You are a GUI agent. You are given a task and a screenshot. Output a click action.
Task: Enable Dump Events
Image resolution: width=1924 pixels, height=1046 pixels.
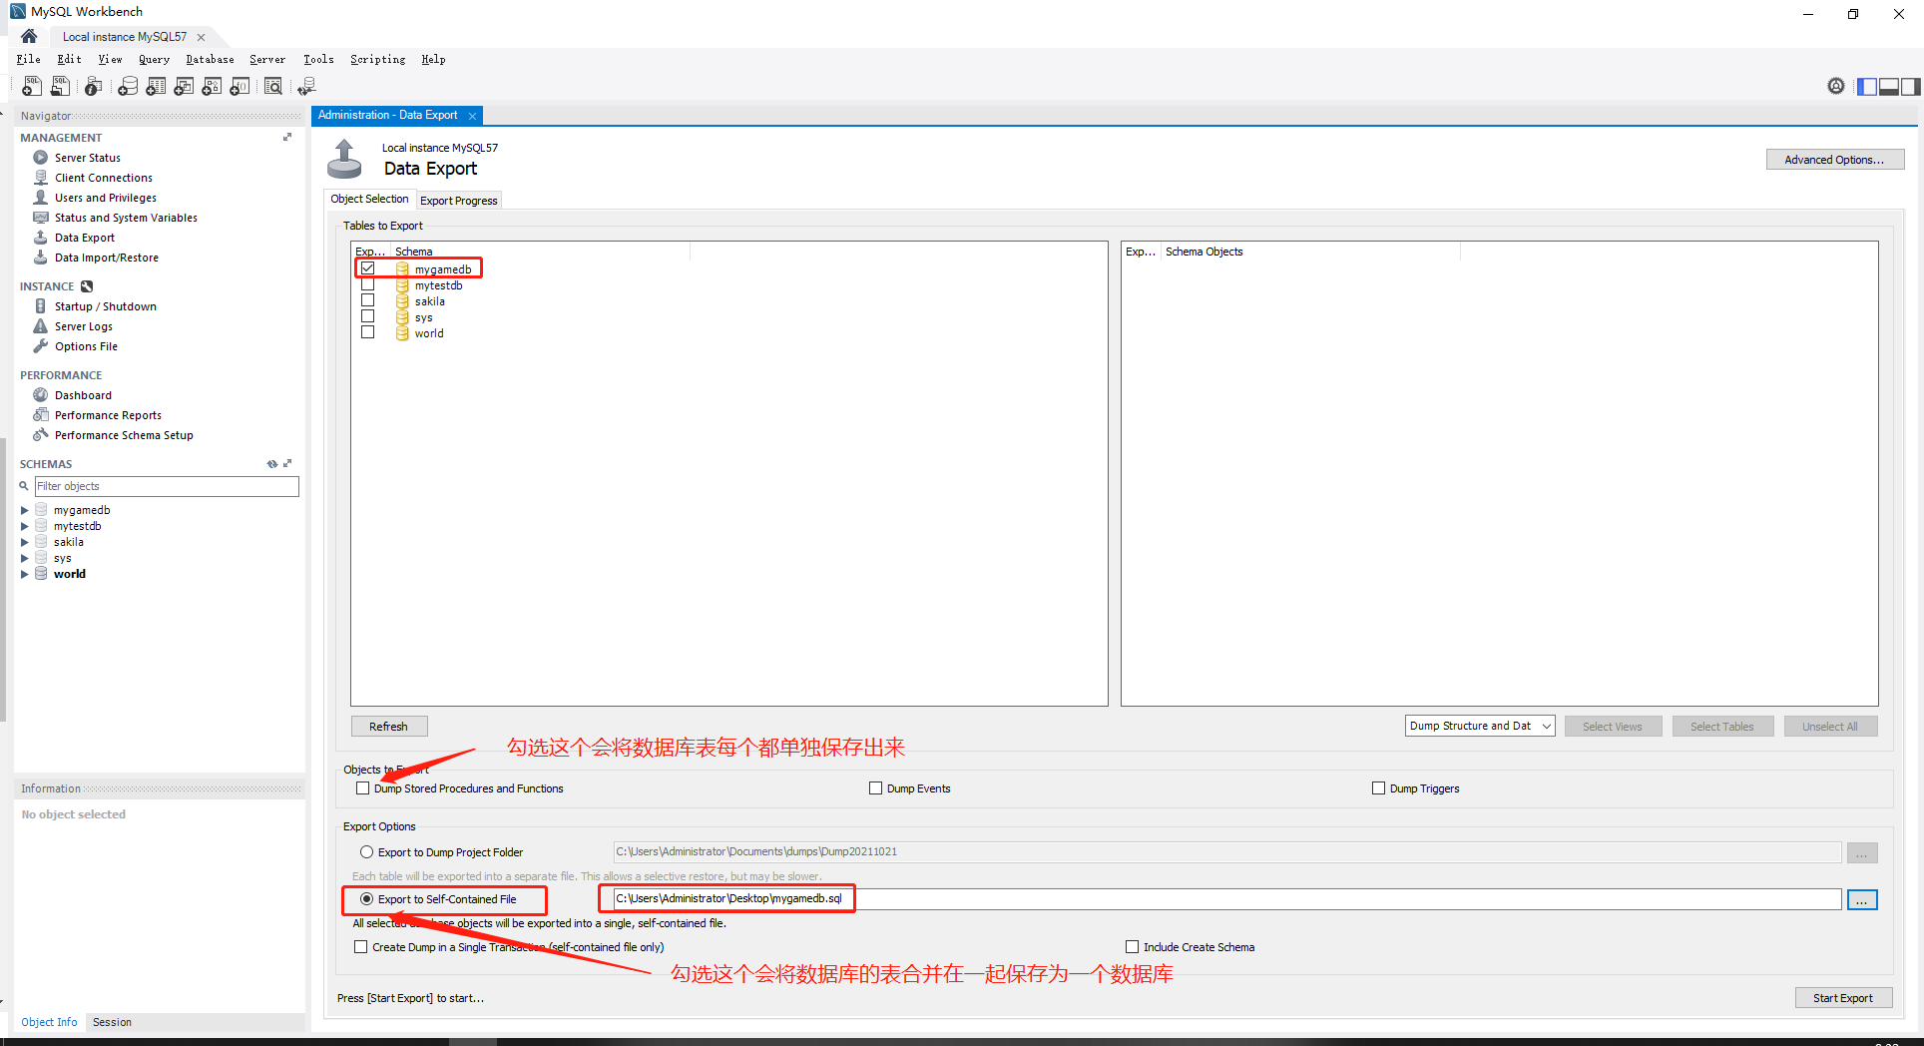pos(875,788)
